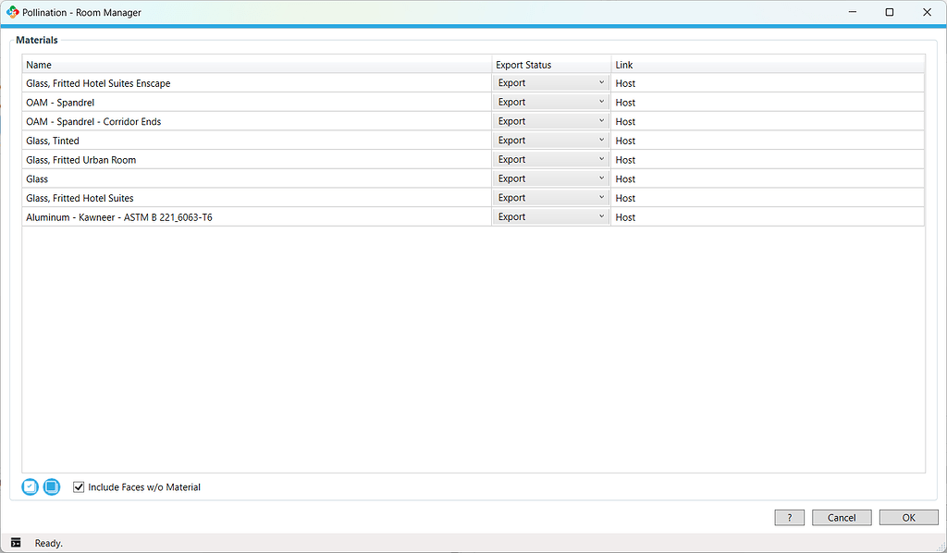Click the ? help button
The width and height of the screenshot is (947, 553).
click(789, 517)
